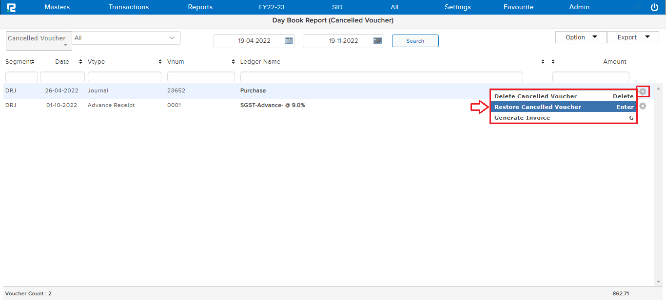Click the gear icon on the Journal row

[643, 91]
